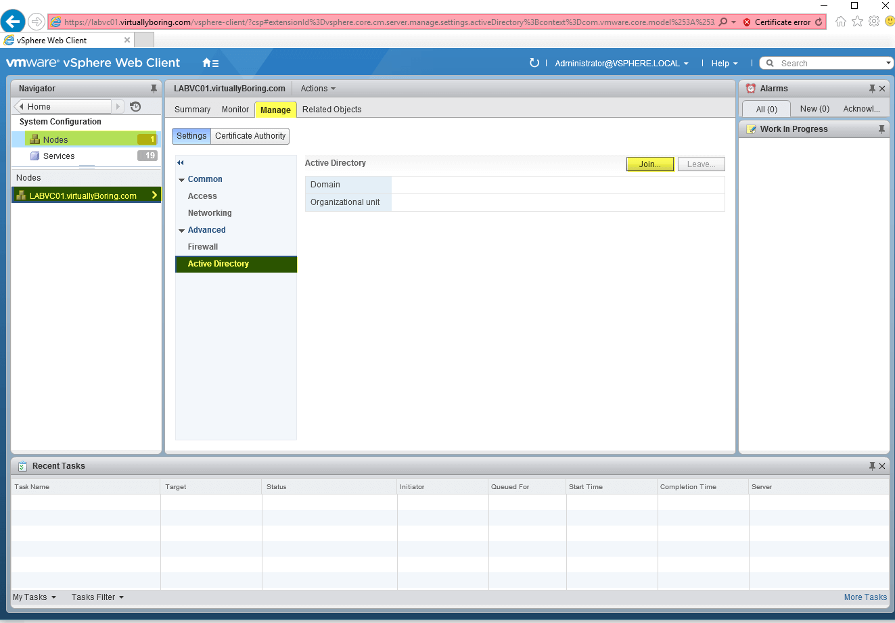The height and width of the screenshot is (623, 895).
Task: Select Networking under Common settings
Action: point(210,213)
